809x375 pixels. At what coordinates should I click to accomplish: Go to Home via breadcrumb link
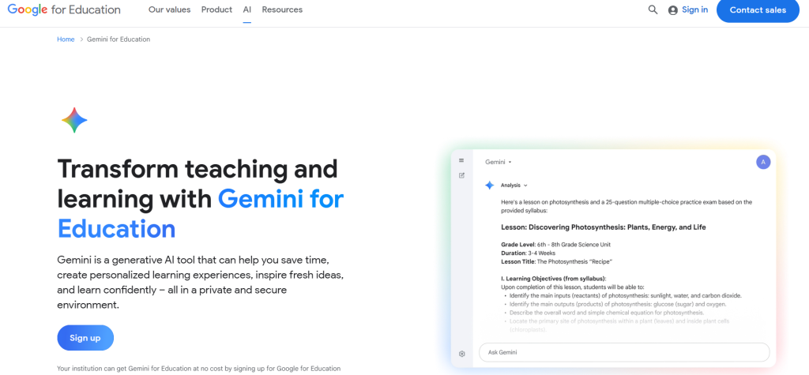[x=66, y=39]
